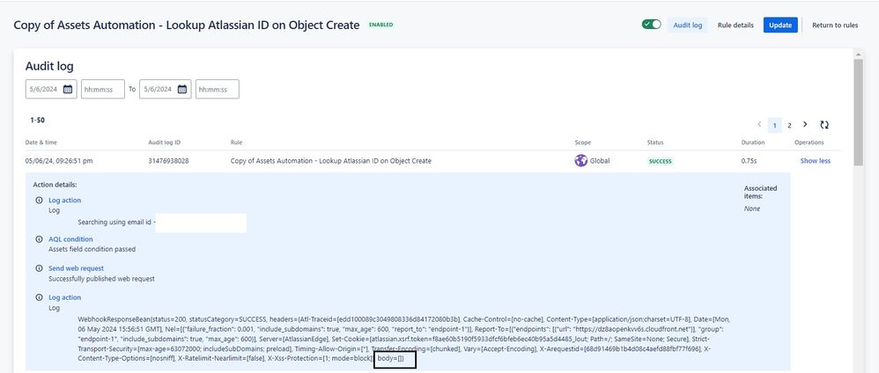Click the rule name in audit row
Image resolution: width=879 pixels, height=373 pixels.
tap(331, 161)
